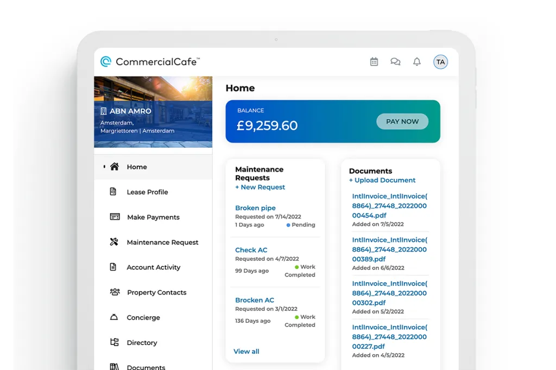This screenshot has height=370, width=556.
Task: Open the chat messages icon
Action: point(395,62)
